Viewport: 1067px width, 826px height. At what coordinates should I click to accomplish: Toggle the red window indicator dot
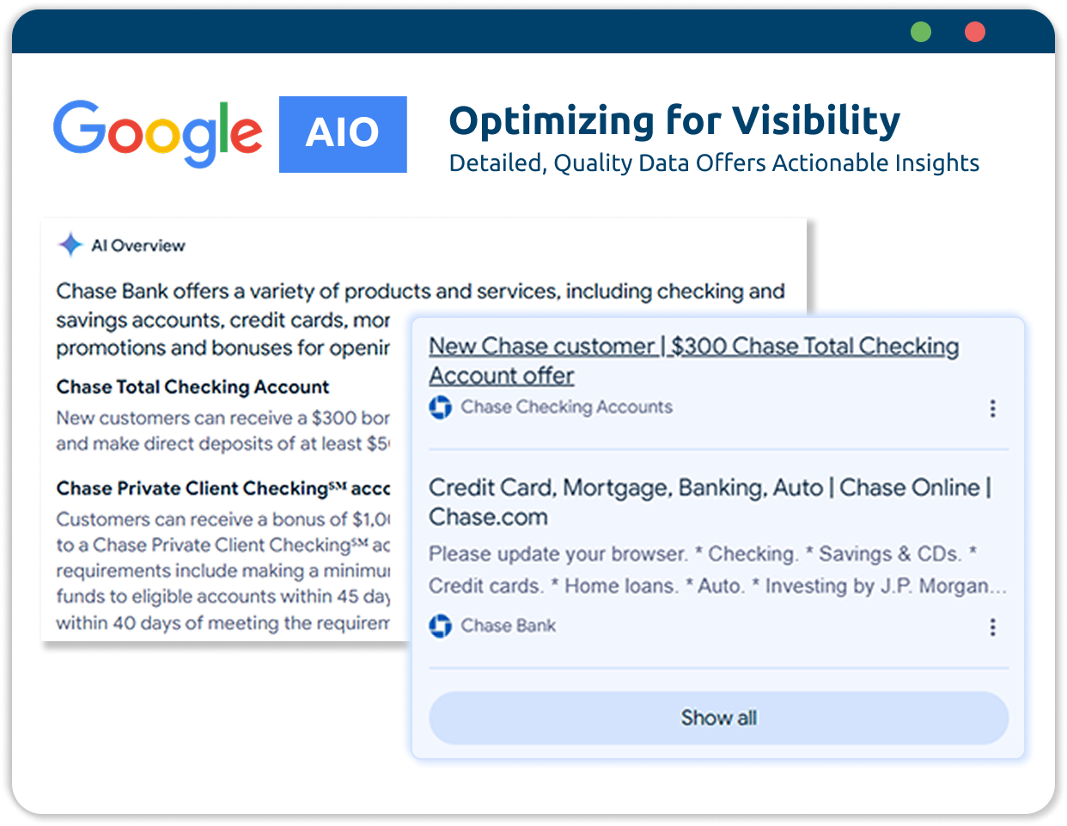[x=975, y=32]
